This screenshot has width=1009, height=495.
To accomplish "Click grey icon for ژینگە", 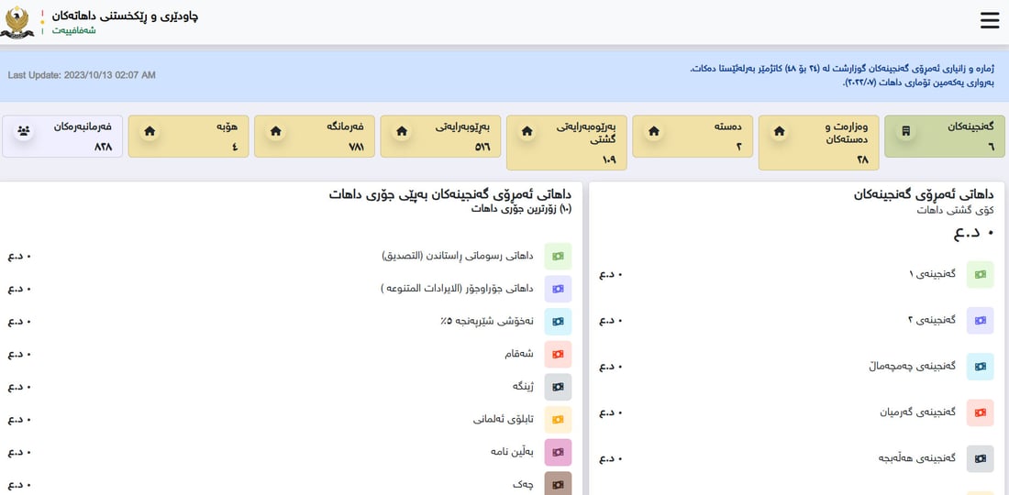I will pos(558,387).
